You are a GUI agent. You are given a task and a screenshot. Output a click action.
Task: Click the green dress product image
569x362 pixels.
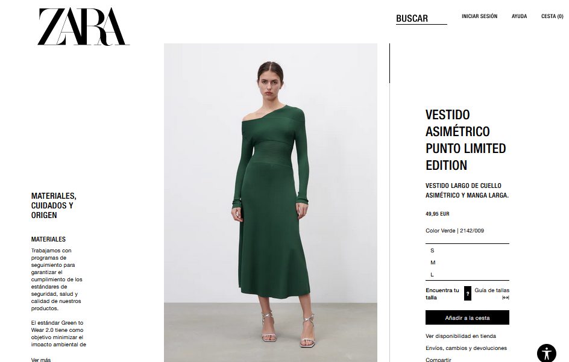click(x=271, y=203)
